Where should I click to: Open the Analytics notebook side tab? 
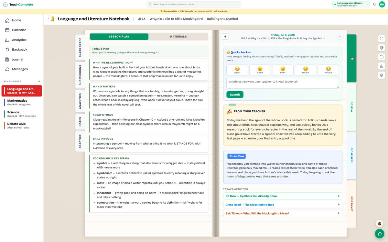point(80,101)
